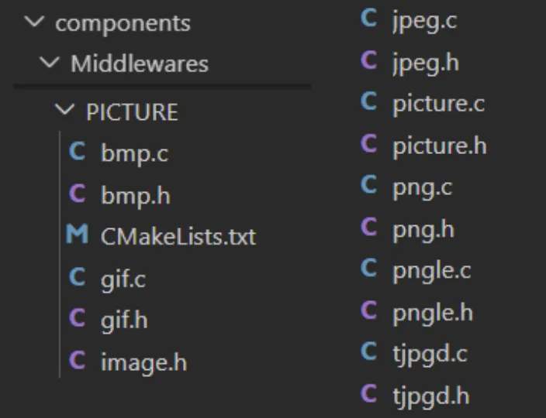The image size is (546, 418).
Task: Open the pngle.c source file
Action: pos(432,272)
